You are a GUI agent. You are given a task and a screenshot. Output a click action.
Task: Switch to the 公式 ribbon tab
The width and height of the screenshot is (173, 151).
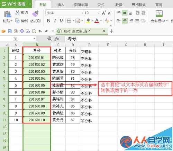tap(101, 5)
